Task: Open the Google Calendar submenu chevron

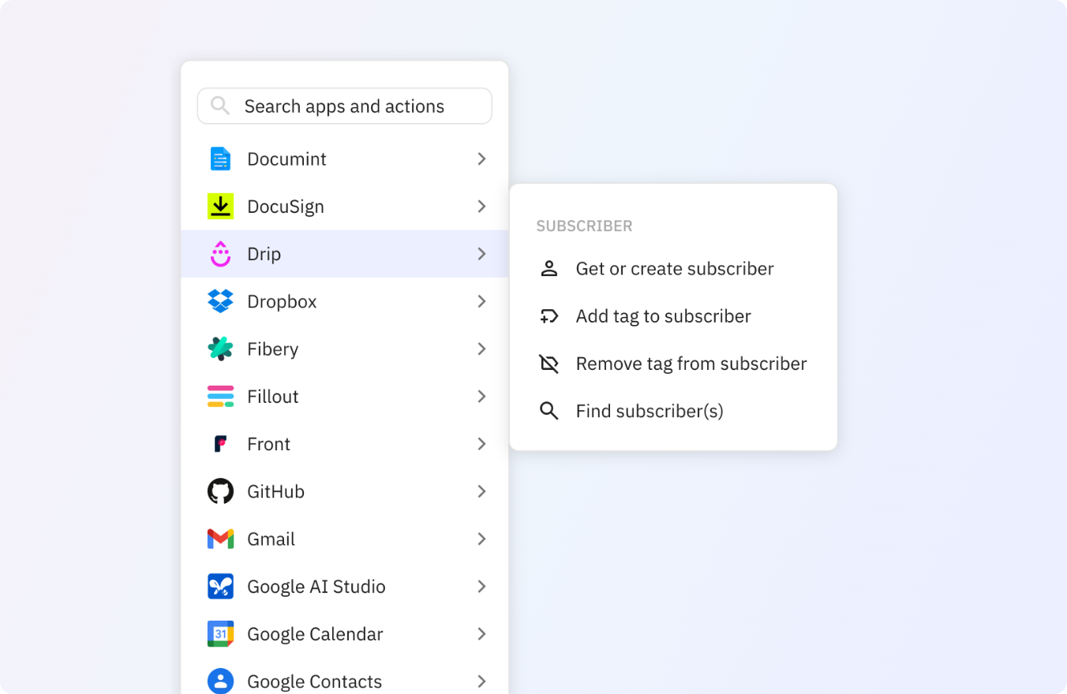Action: point(481,634)
